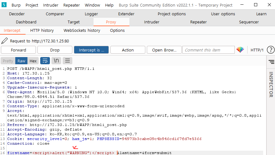Select the Hex view tab

tap(33, 61)
